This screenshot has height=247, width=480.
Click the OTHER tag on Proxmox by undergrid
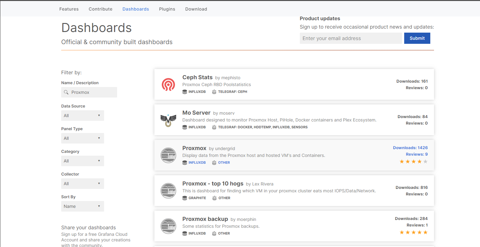pyautogui.click(x=224, y=162)
